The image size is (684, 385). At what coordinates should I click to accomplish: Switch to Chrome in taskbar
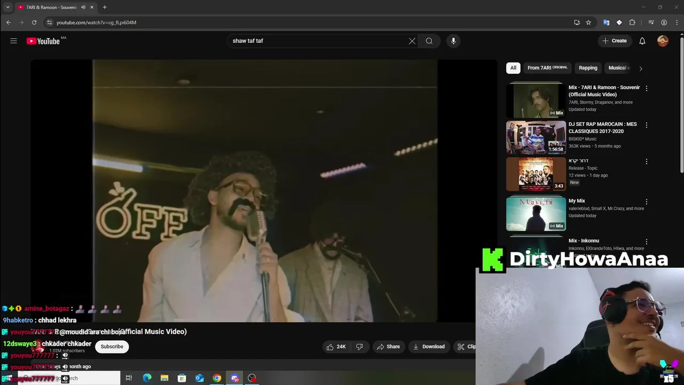coord(217,379)
